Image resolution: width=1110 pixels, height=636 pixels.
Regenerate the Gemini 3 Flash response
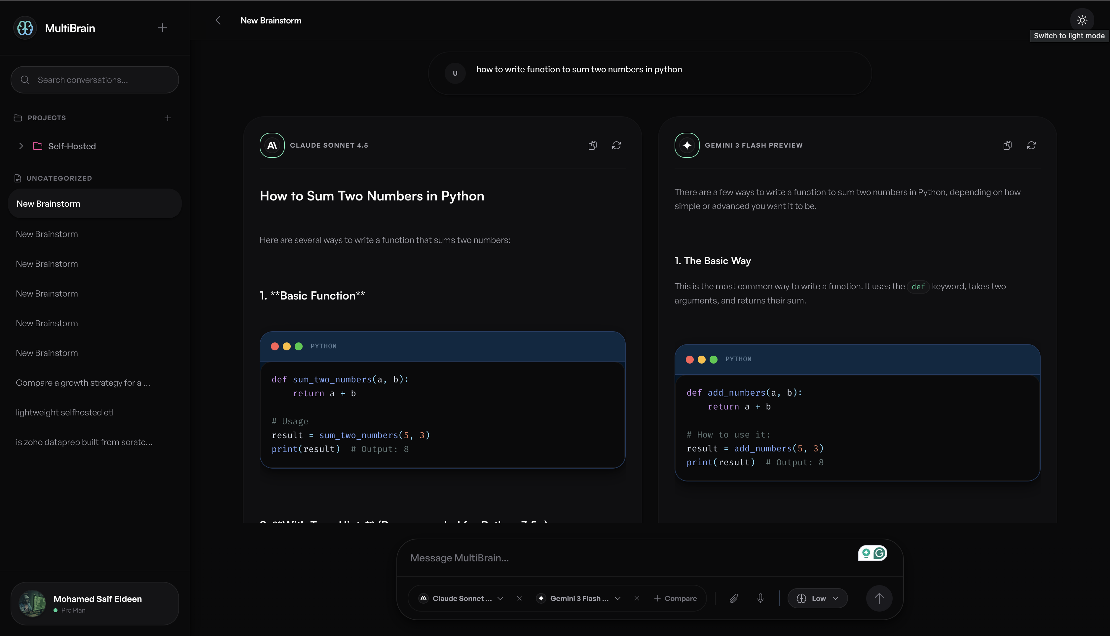(1031, 145)
